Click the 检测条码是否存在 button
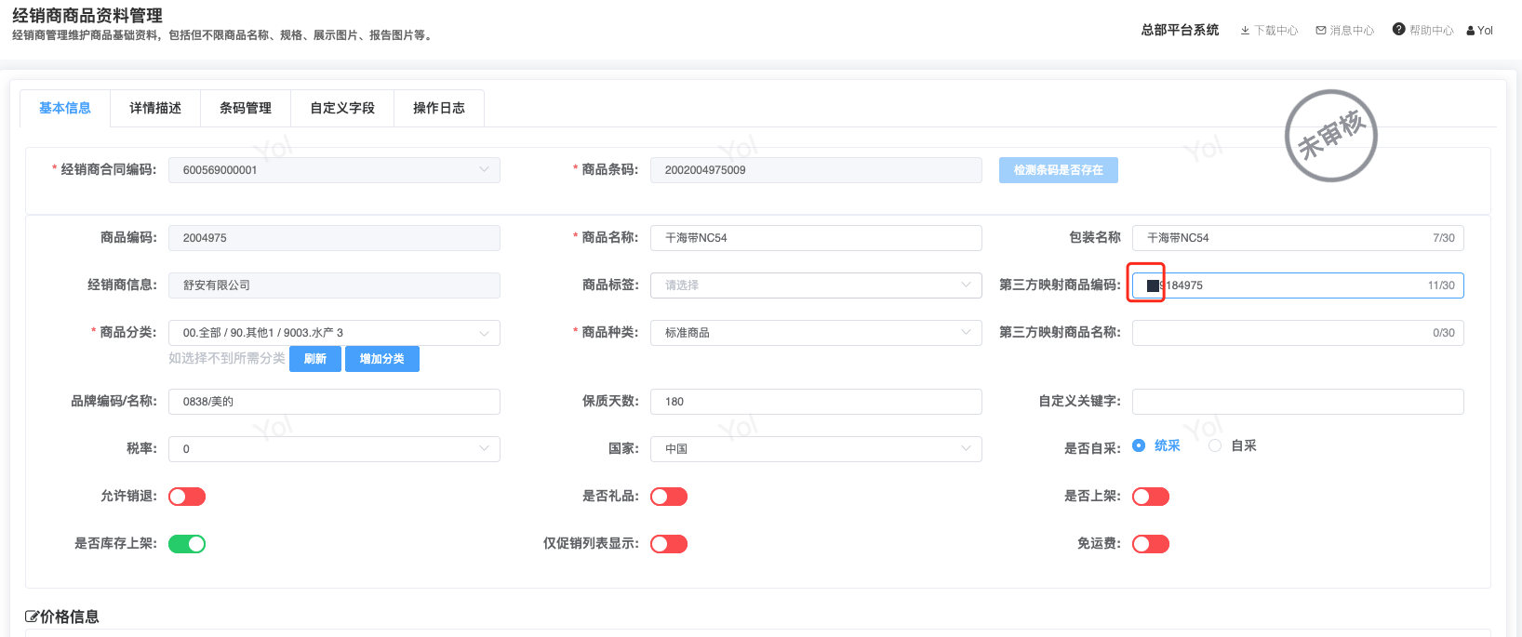Viewport: 1522px width, 637px height. (1059, 170)
